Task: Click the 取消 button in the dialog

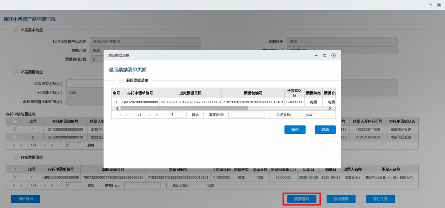Action: tap(325, 130)
